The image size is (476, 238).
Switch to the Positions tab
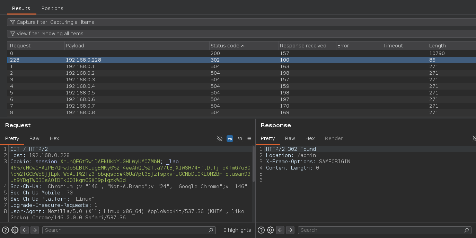[52, 8]
